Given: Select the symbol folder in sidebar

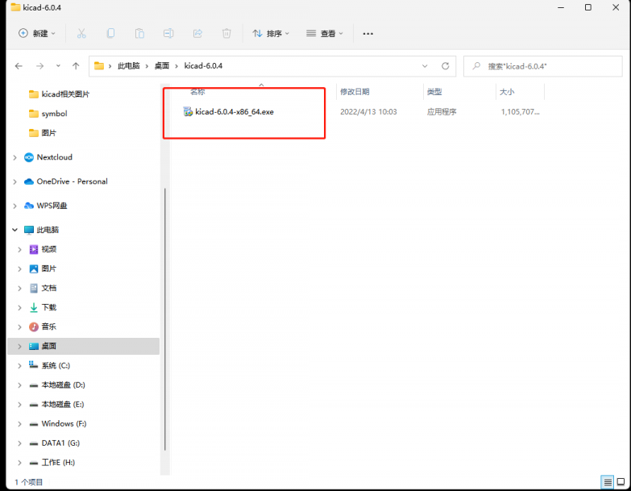Looking at the screenshot, I should pyautogui.click(x=48, y=114).
